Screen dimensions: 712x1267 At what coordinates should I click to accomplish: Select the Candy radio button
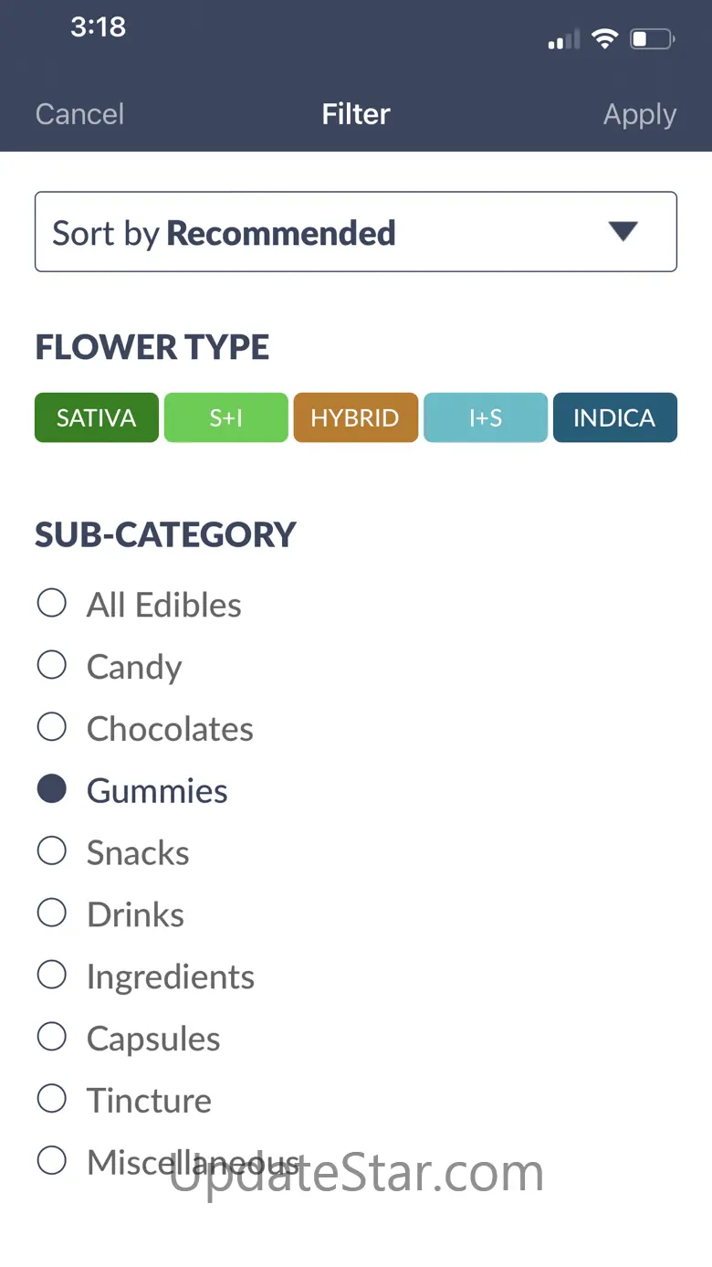[x=52, y=666]
